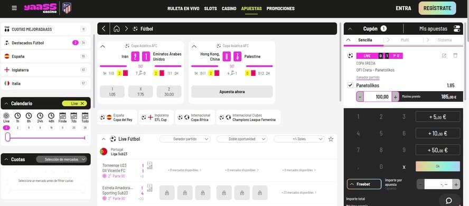The height and width of the screenshot is (206, 469).
Task: Favorite the Live Fútbol section with star
Action: (x=331, y=139)
